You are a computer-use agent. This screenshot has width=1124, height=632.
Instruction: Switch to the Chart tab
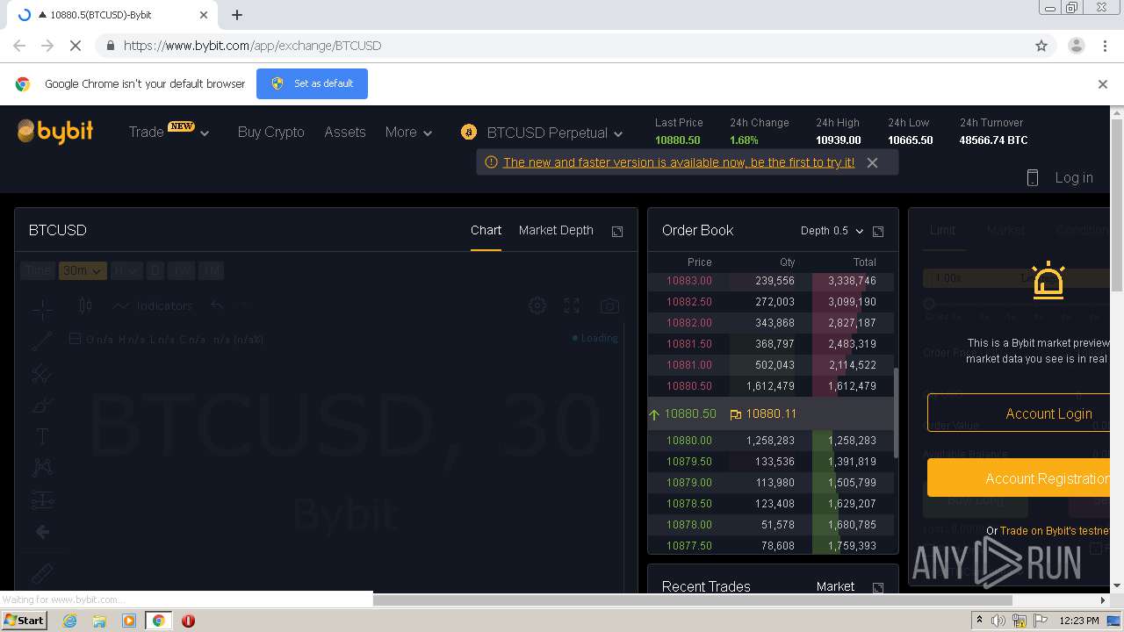tap(486, 230)
